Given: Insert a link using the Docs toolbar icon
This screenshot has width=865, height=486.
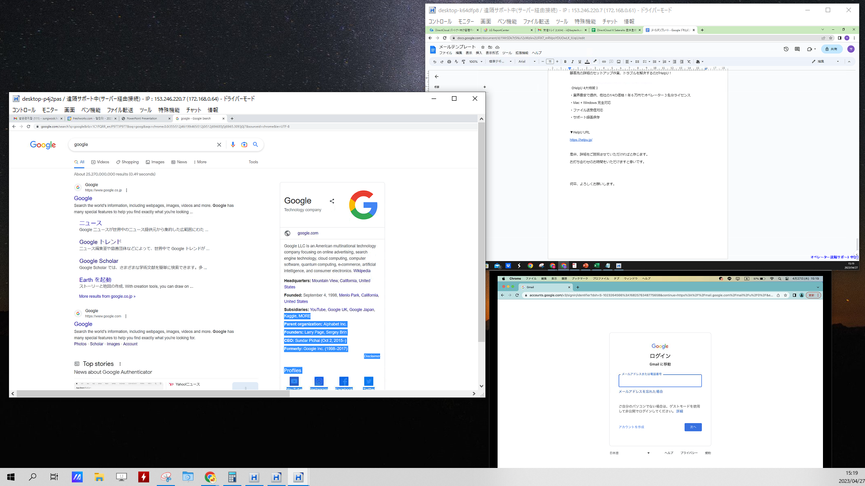Looking at the screenshot, I should [604, 61].
